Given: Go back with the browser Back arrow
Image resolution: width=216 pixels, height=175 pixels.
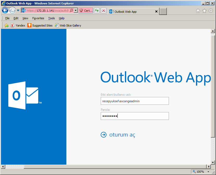Looking at the screenshot, I should 5,10.
